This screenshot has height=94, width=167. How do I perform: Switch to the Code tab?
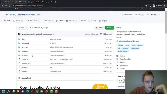point(8,21)
